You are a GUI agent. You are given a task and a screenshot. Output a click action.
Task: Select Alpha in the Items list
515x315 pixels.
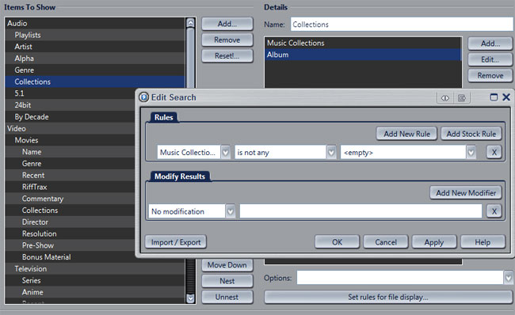pos(95,59)
